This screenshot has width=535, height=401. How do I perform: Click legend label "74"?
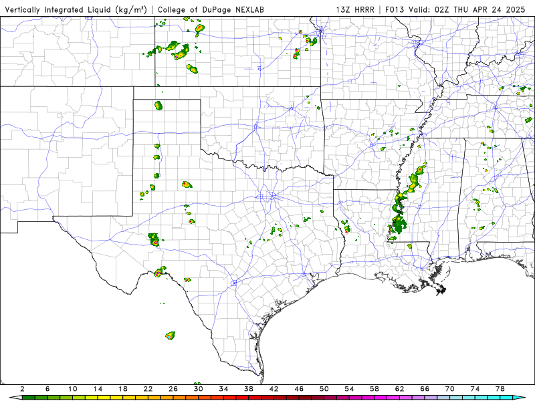(x=475, y=389)
